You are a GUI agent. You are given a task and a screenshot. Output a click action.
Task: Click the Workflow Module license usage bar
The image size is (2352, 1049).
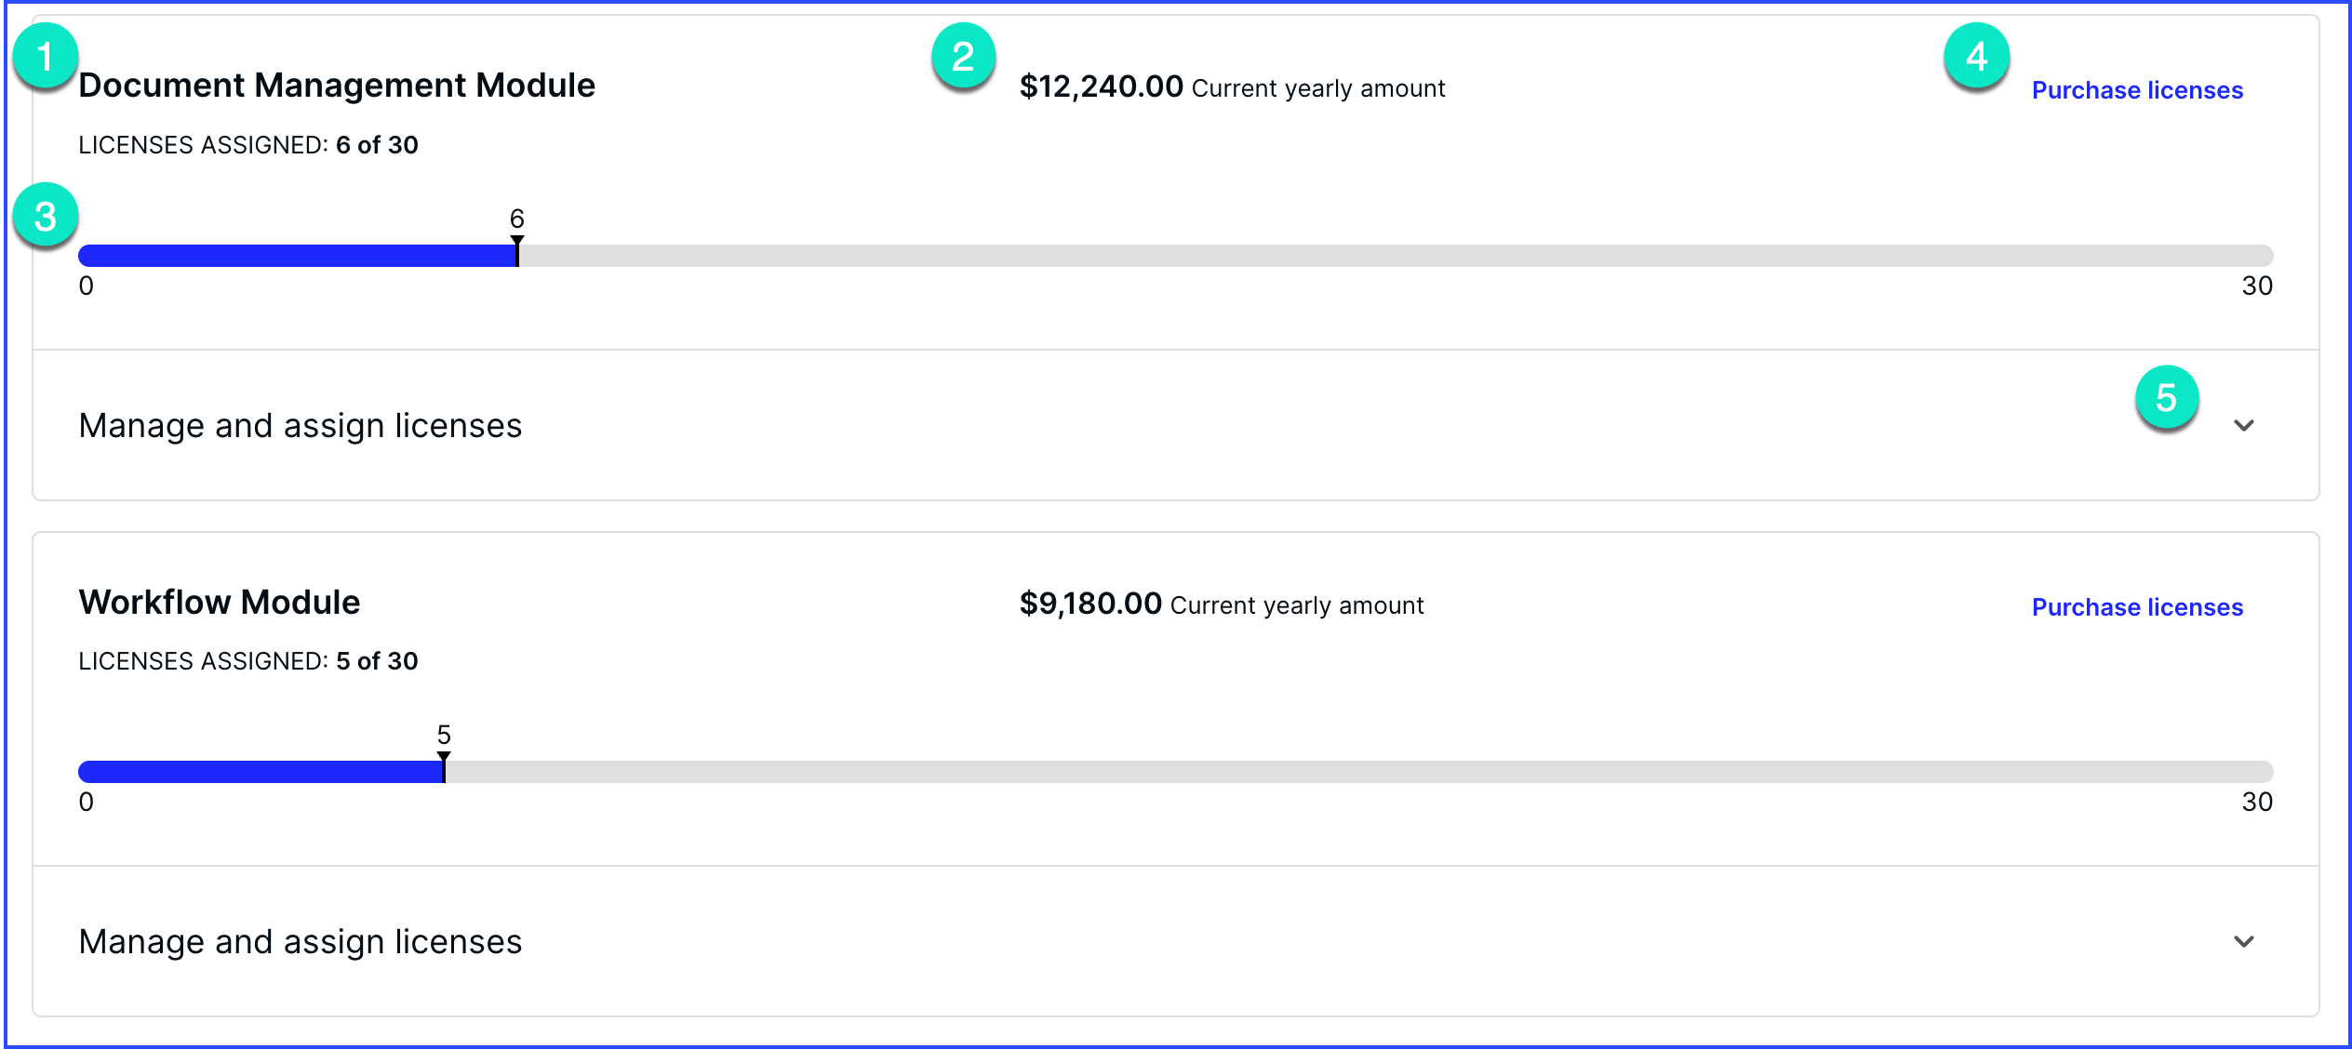pos(1174,772)
